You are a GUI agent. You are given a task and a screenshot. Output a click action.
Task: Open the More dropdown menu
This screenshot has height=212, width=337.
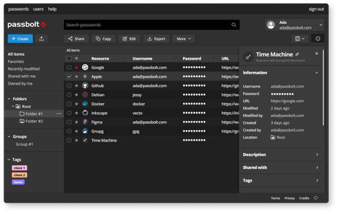(184, 38)
